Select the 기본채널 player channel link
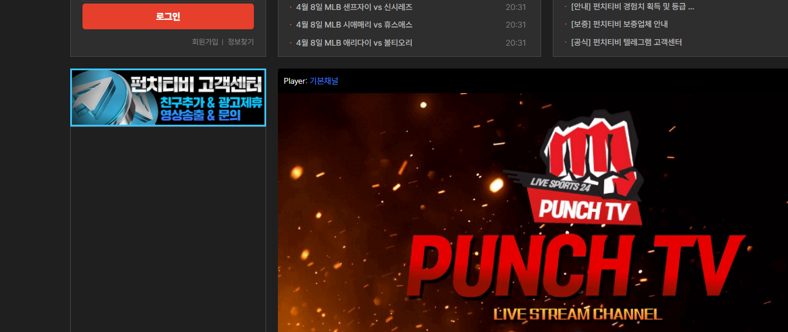Screen dimensions: 788x332 click(x=324, y=81)
